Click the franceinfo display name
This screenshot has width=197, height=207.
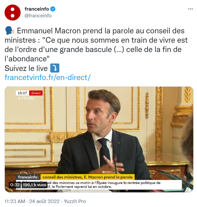tap(37, 9)
